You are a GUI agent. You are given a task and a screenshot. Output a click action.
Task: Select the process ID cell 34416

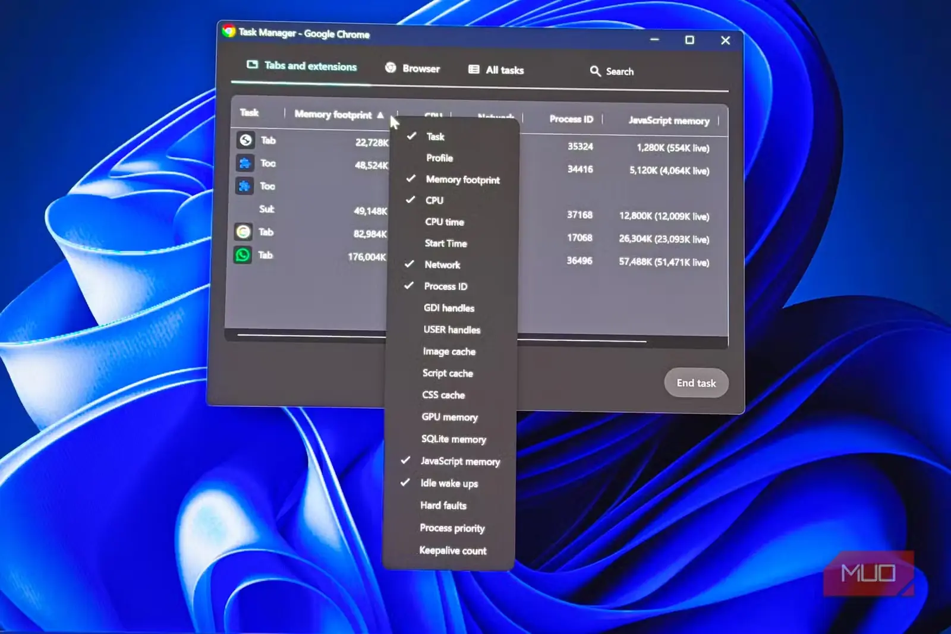[x=580, y=169]
